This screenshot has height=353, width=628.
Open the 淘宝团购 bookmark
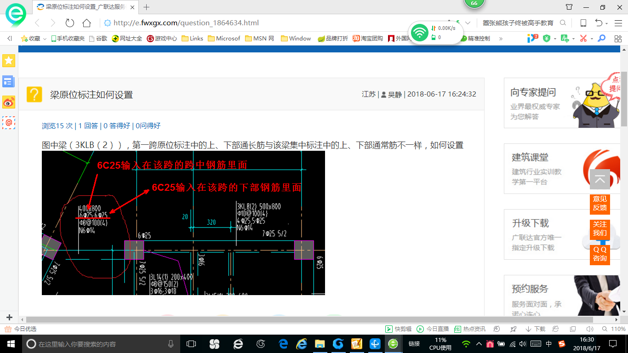coord(368,39)
